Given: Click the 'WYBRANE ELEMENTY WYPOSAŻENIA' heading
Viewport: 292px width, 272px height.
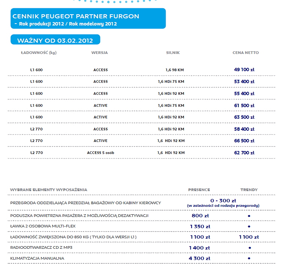Looking at the screenshot, I should tap(49, 190).
